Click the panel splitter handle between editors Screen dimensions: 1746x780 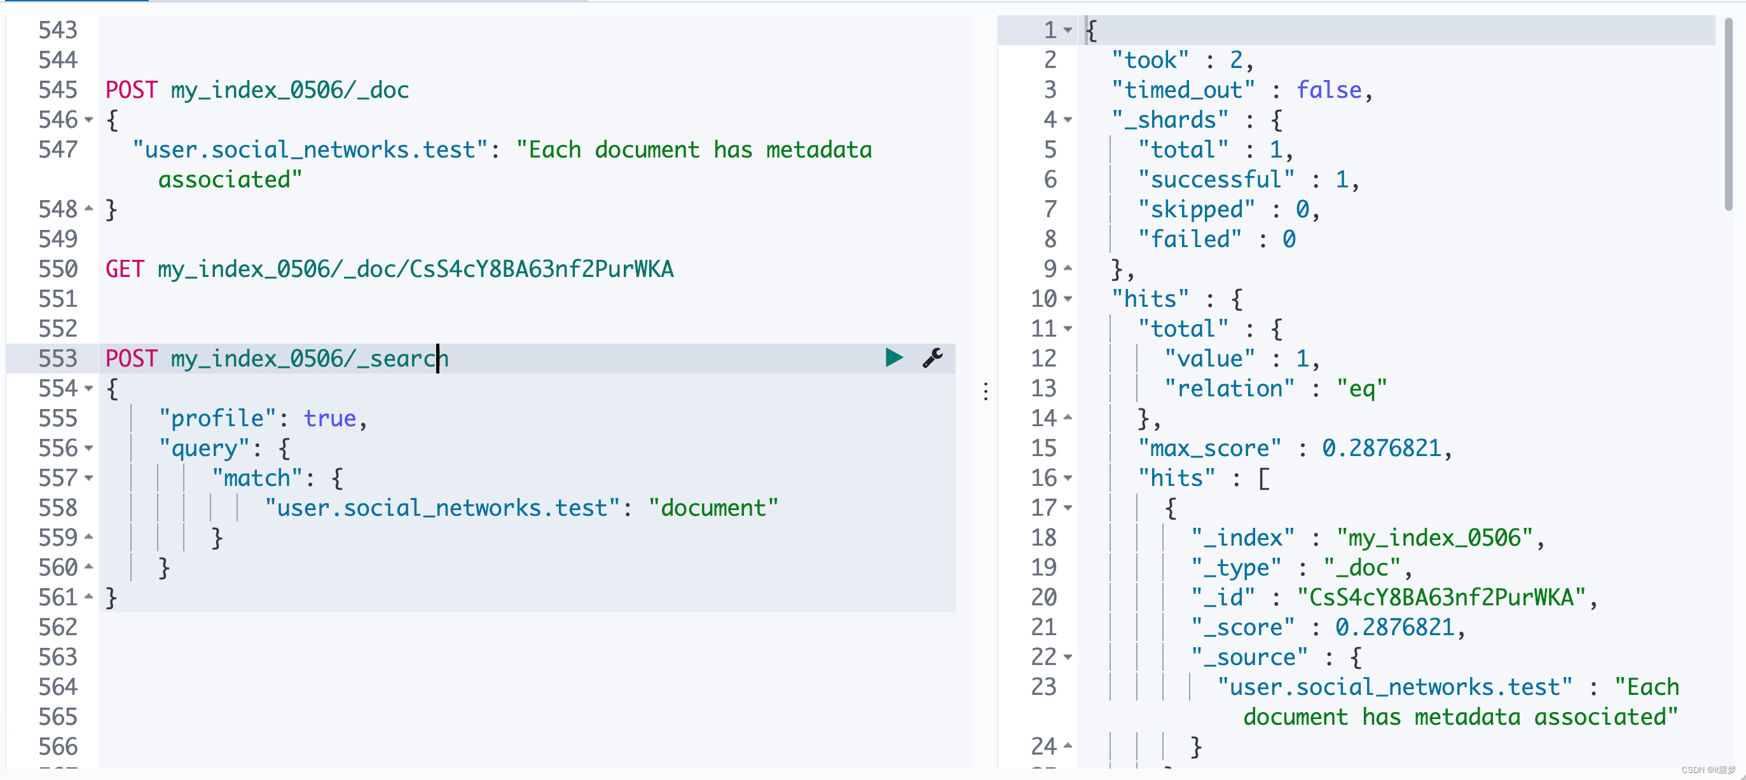pos(986,391)
